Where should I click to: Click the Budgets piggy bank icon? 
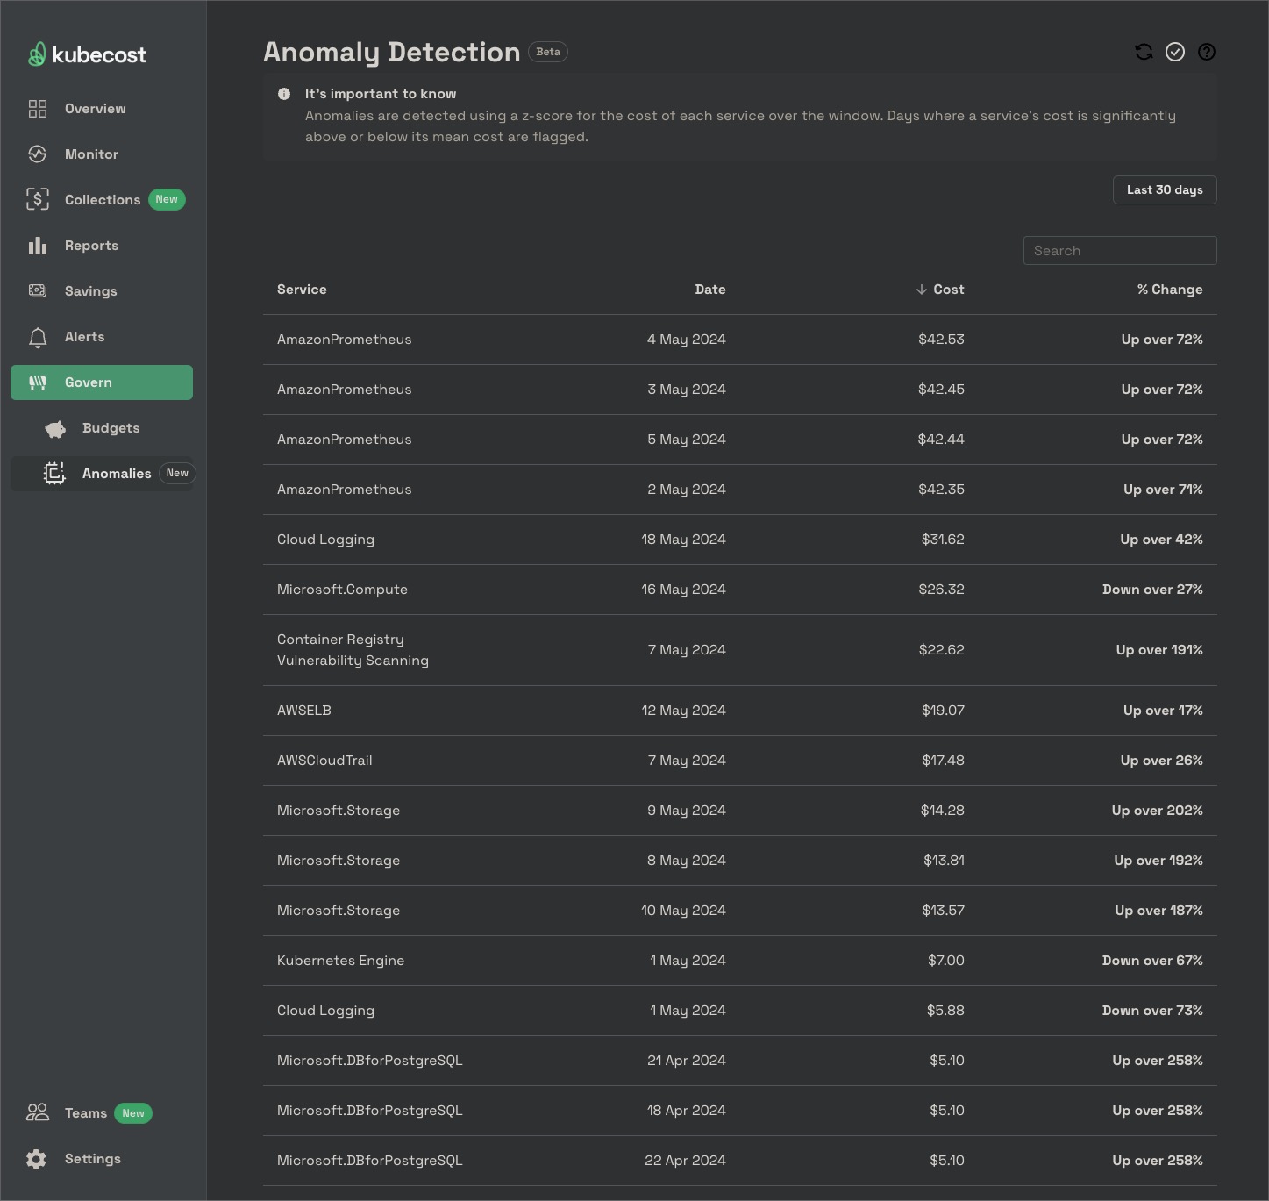pyautogui.click(x=55, y=428)
